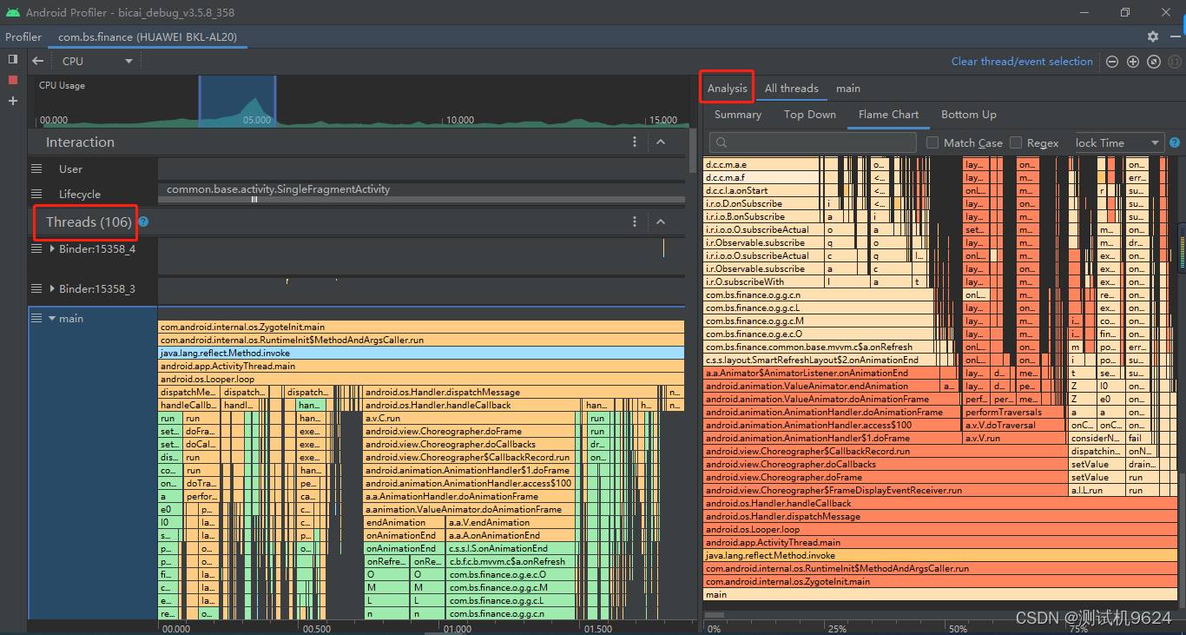
Task: Open the Threads section options menu
Action: click(635, 222)
